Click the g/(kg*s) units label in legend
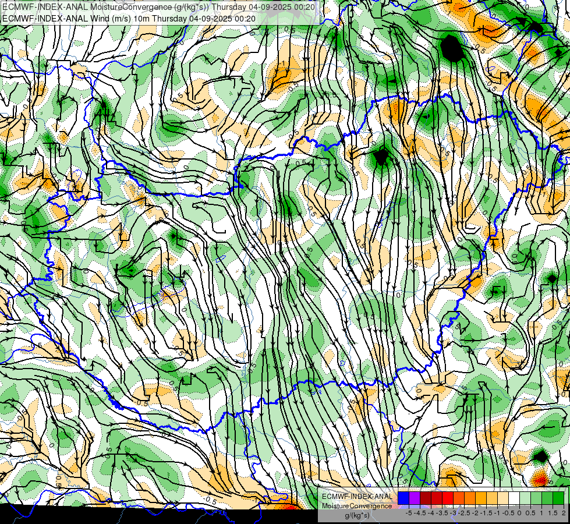The width and height of the screenshot is (570, 524). (x=357, y=515)
